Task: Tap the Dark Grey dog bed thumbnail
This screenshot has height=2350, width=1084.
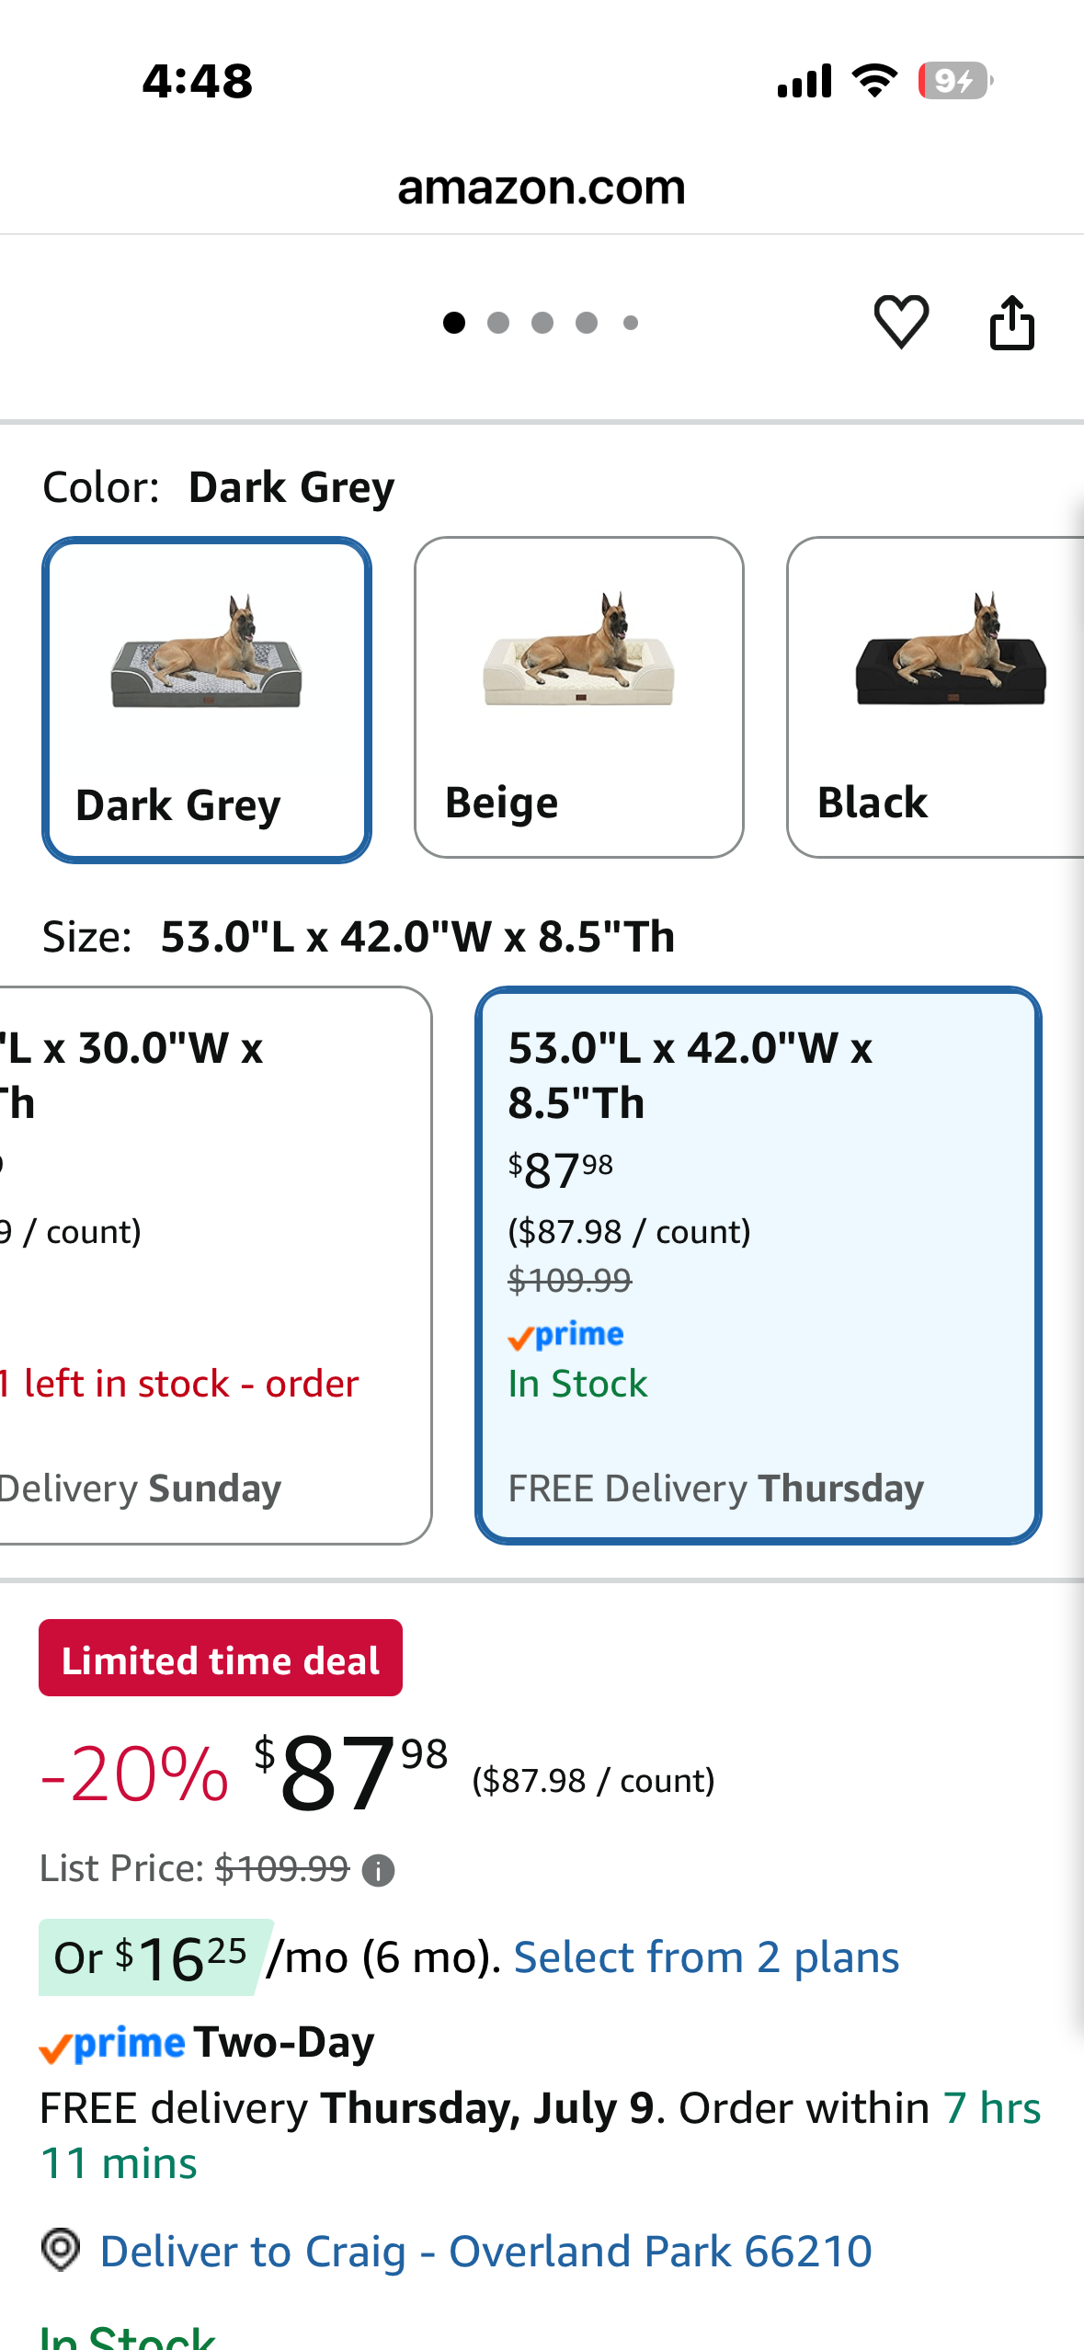Action: tap(207, 653)
